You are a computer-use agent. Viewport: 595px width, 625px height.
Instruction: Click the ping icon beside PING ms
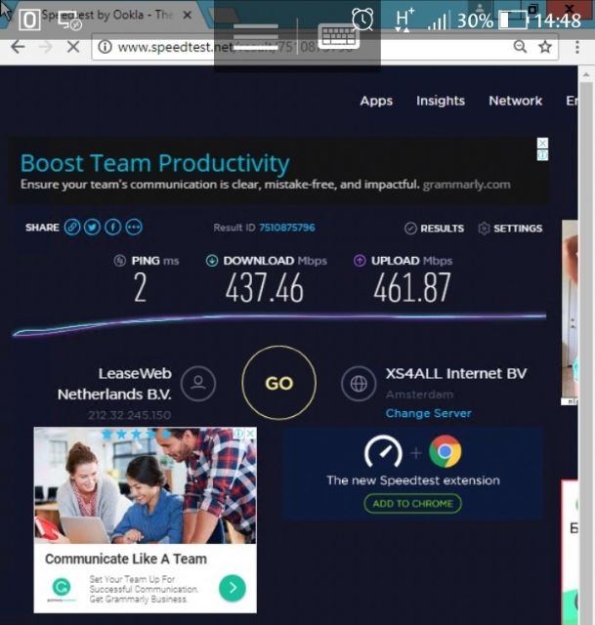pos(119,261)
